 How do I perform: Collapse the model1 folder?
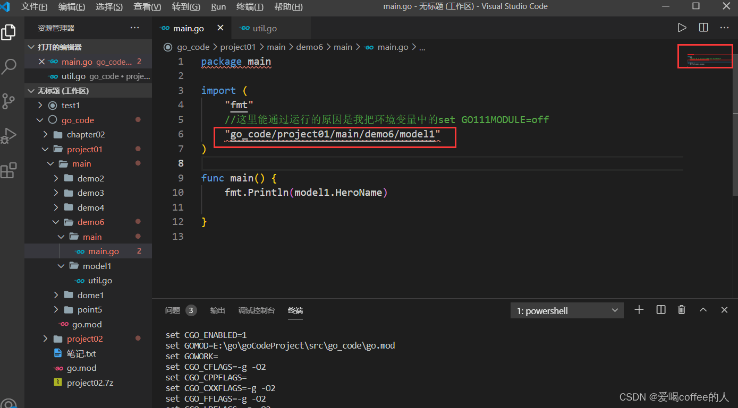(88, 266)
